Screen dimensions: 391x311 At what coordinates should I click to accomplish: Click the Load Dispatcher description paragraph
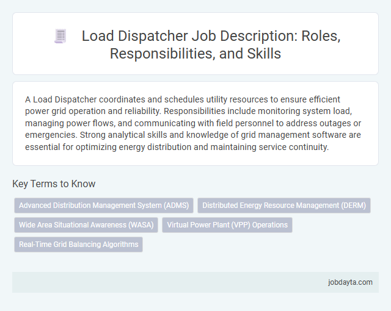193,123
